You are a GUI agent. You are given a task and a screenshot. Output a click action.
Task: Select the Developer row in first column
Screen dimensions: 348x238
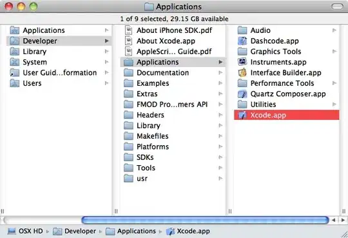(59, 41)
